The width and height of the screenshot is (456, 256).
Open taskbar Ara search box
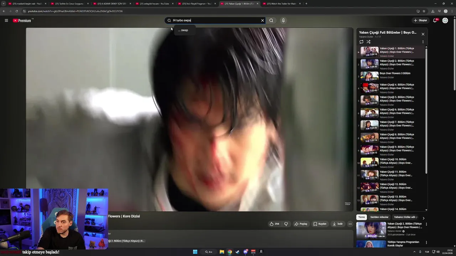click(x=209, y=252)
